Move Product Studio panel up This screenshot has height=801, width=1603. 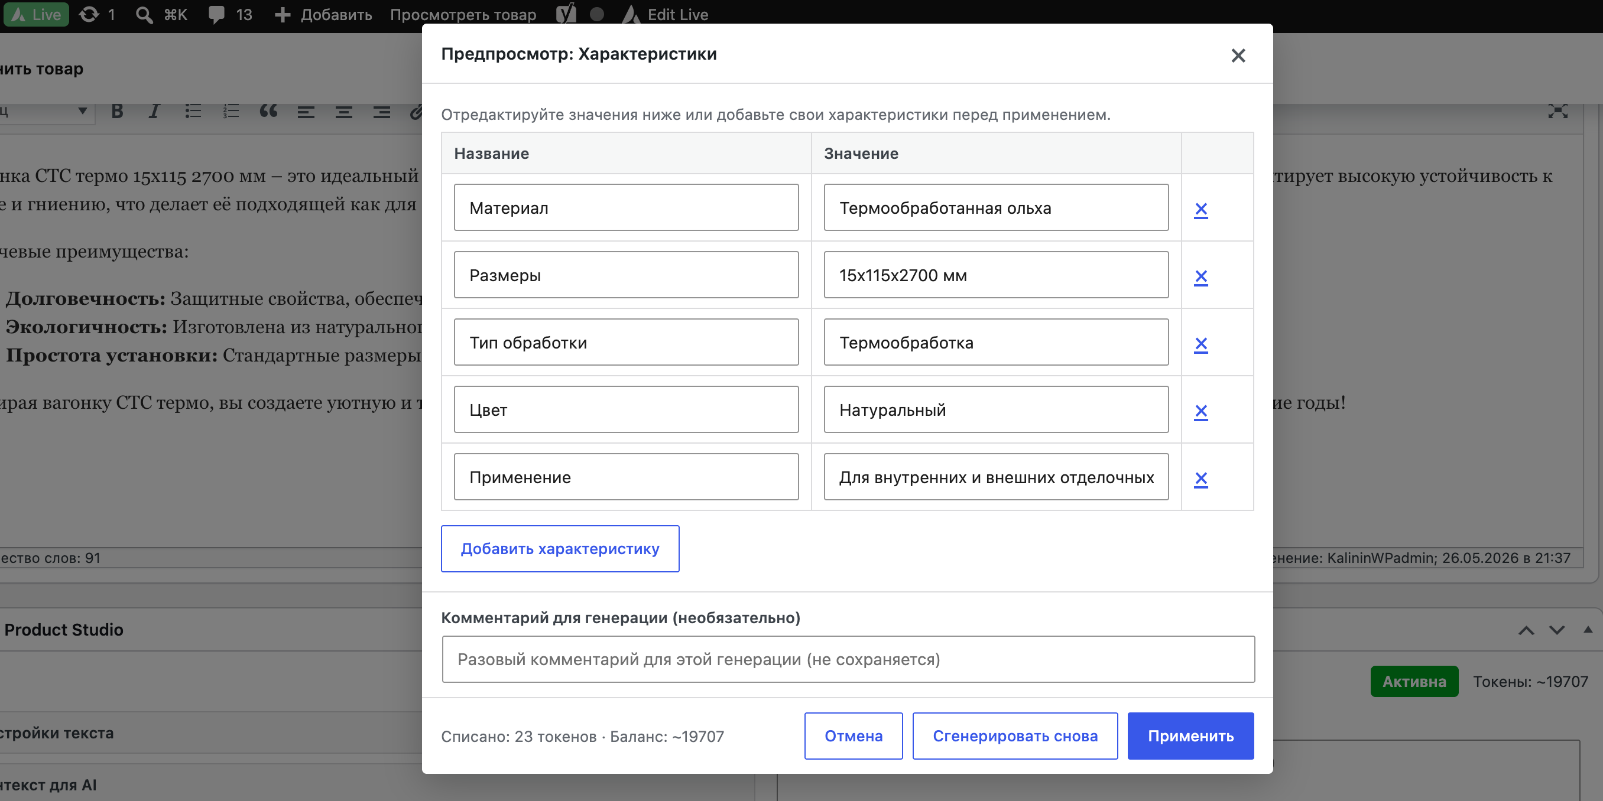tap(1526, 630)
